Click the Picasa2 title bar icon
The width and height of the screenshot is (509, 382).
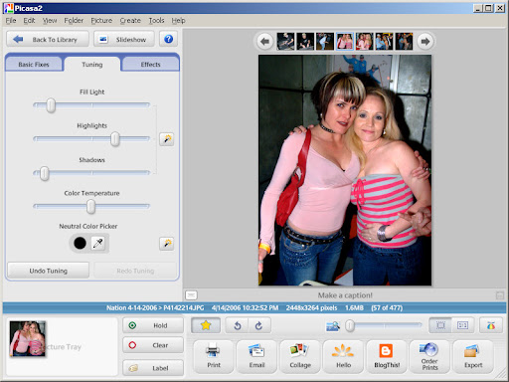(9, 8)
